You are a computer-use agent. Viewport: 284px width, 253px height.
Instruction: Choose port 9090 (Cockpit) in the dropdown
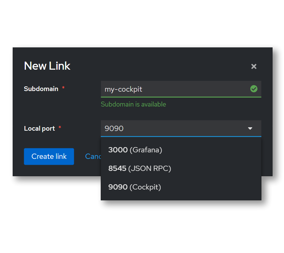[135, 187]
